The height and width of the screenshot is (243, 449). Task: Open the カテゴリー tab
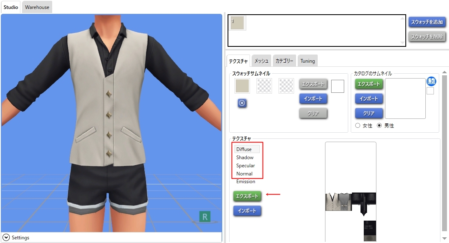pos(284,61)
